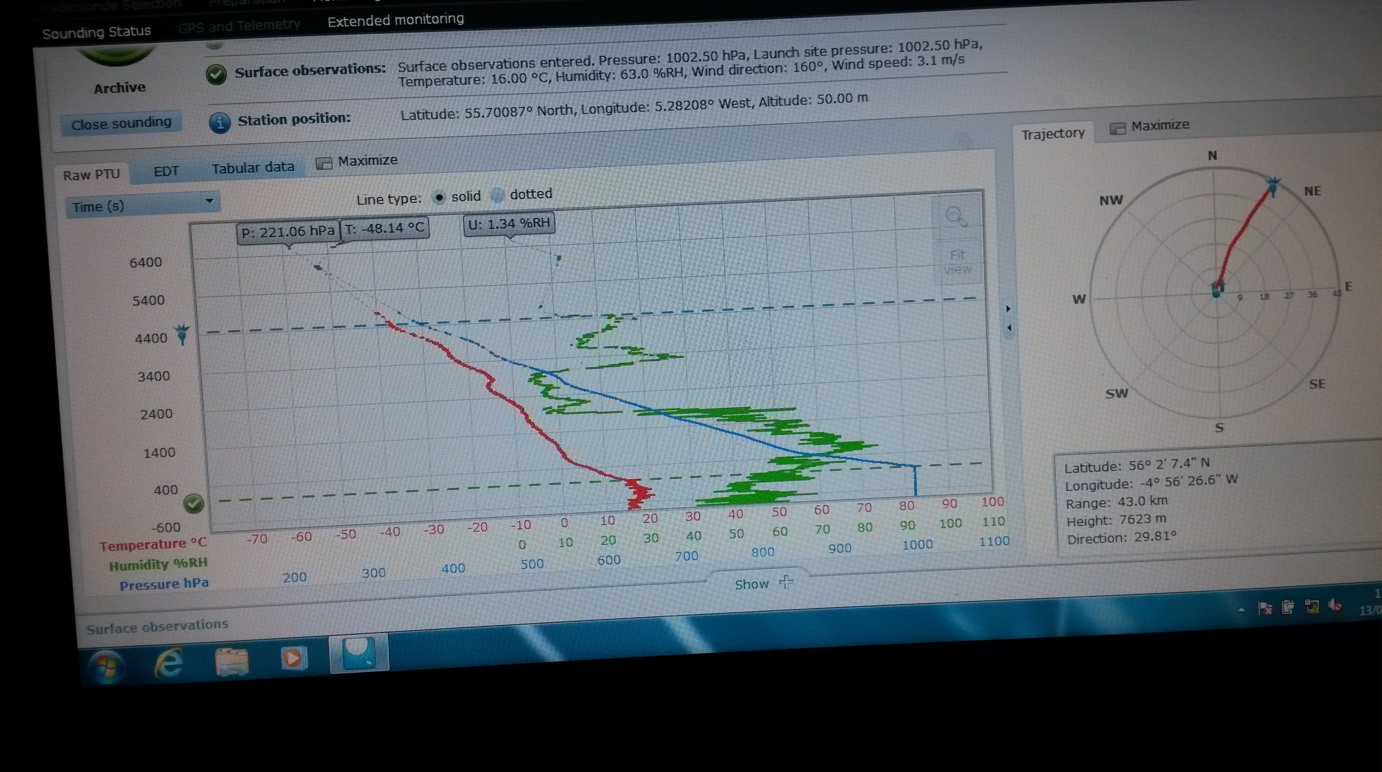Click the Fit view button

957,262
